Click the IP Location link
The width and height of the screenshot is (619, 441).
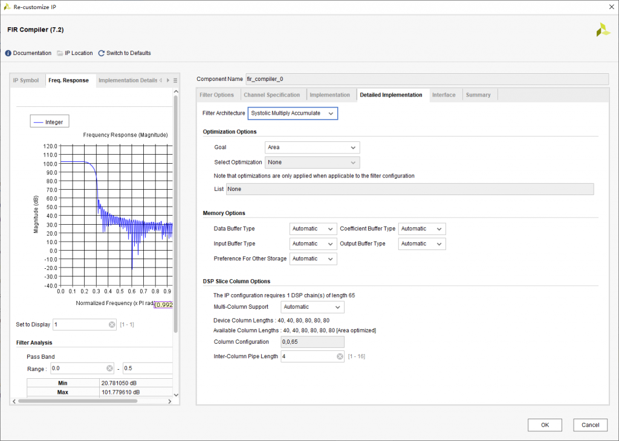79,53
